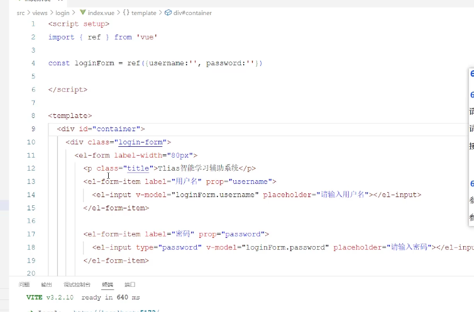Click 'loginForm.password' v-model value
The width and height of the screenshot is (474, 312).
point(285,247)
